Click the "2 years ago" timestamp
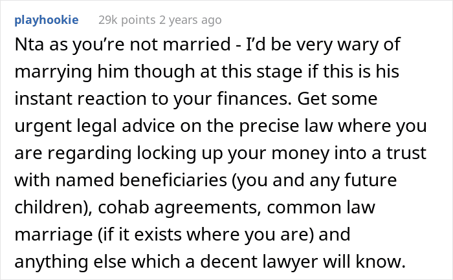This screenshot has width=453, height=280. [x=190, y=20]
